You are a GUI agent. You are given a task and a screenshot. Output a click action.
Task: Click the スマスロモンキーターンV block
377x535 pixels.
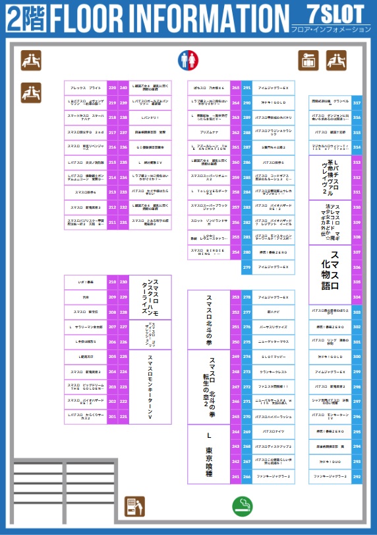150,387
